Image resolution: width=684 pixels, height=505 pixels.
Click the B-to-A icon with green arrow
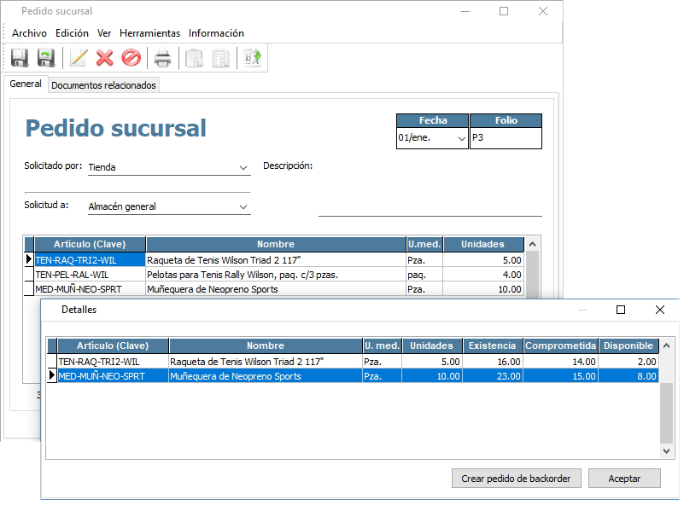click(253, 58)
